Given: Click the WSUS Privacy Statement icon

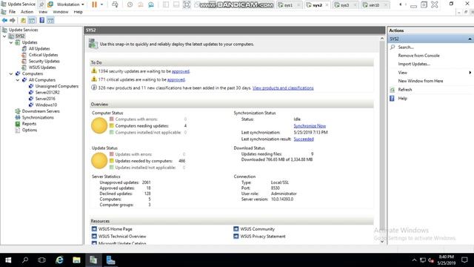Looking at the screenshot, I should click(x=236, y=236).
